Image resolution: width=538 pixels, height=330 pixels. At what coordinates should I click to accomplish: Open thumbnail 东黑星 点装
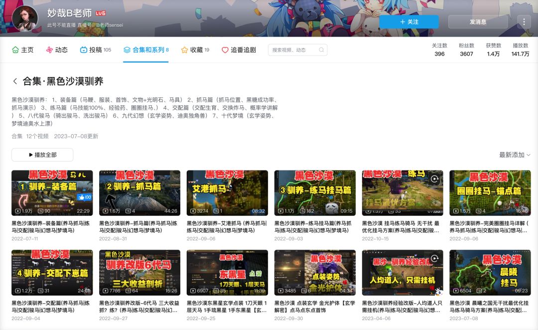pos(227,272)
